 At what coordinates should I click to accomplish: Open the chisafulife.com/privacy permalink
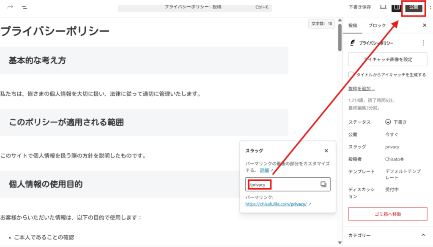coord(276,204)
